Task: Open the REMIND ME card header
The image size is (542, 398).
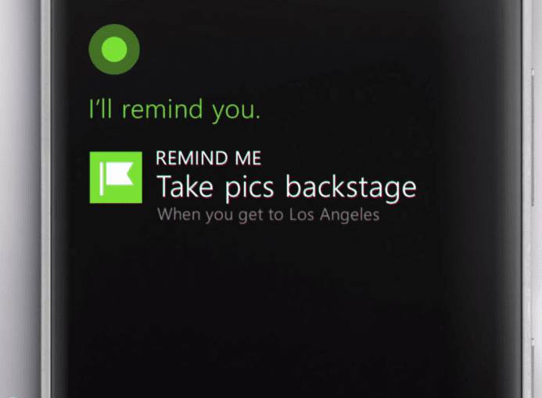Action: (x=209, y=158)
